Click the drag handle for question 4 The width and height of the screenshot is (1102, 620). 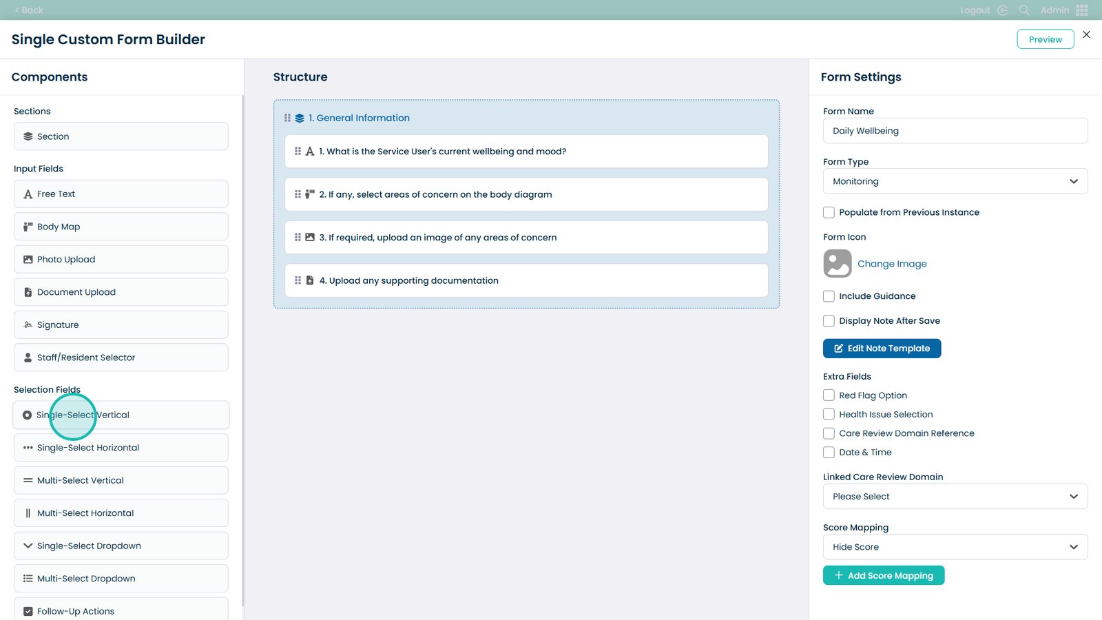pos(298,280)
